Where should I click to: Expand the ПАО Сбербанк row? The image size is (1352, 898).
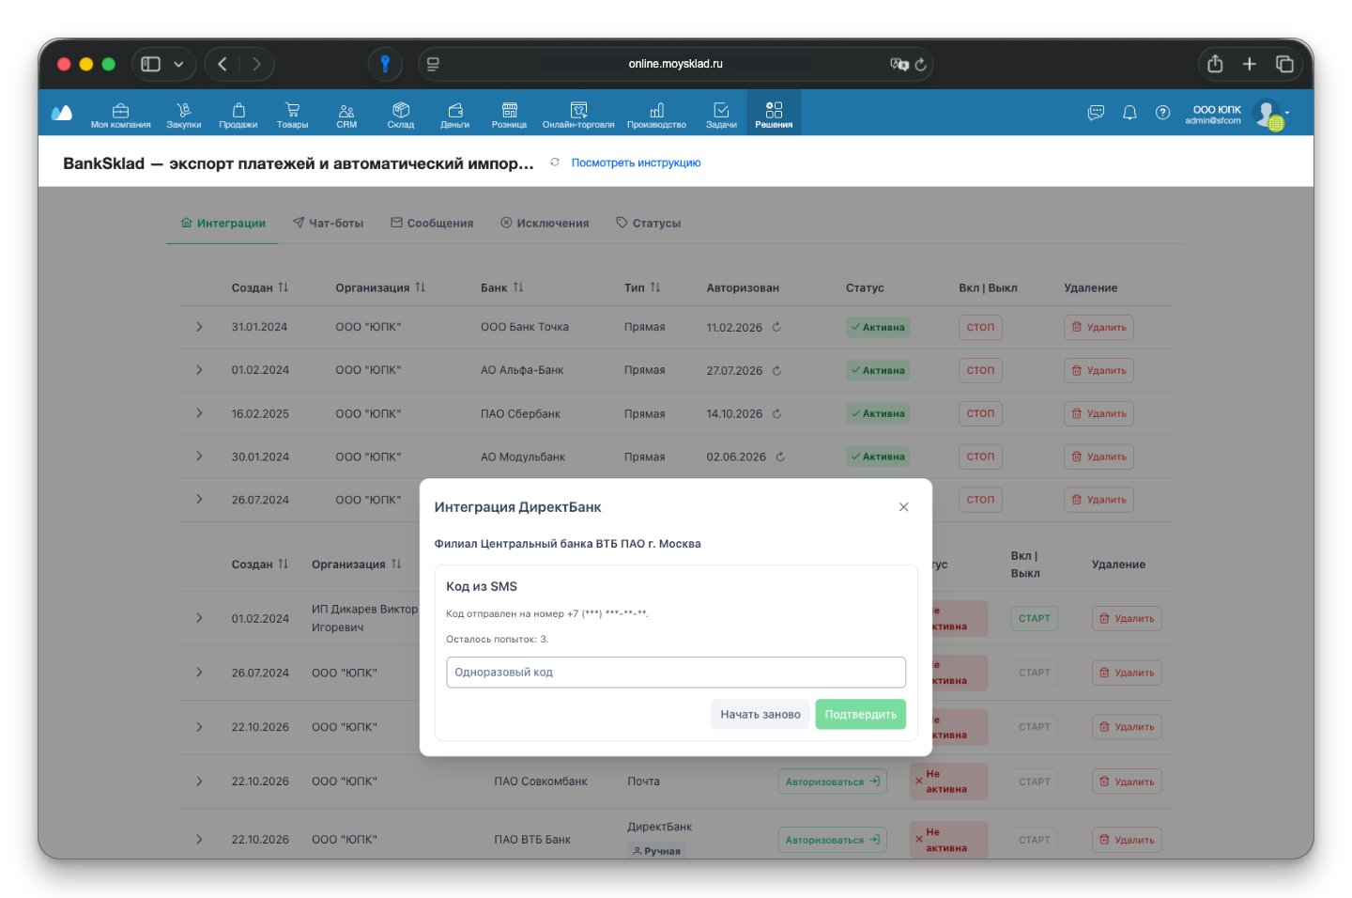199,413
